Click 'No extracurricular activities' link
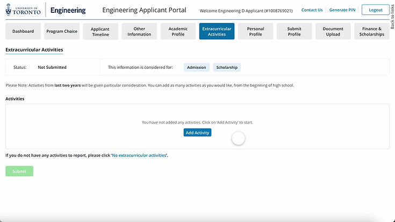Viewport: 395px width, 222px height. pyautogui.click(x=140, y=155)
